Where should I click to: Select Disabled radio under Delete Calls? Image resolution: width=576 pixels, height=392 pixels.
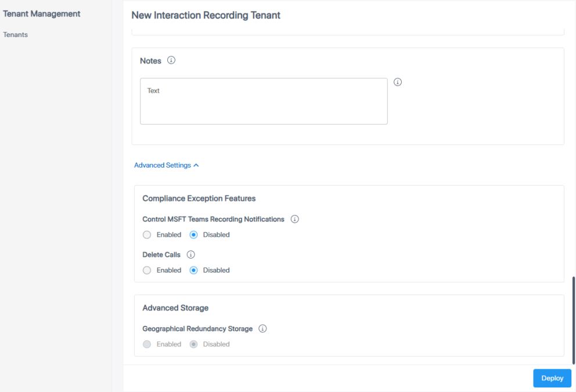194,270
